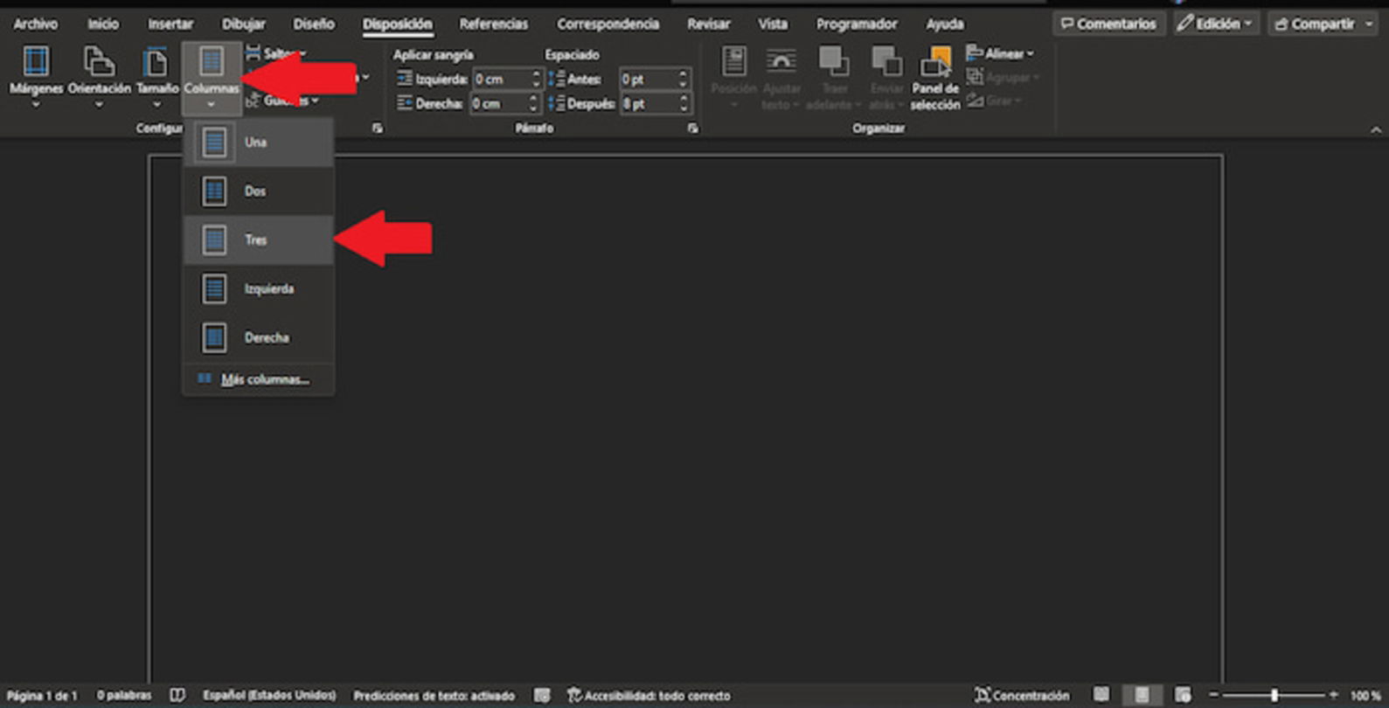Click the macro recording status icon
The width and height of the screenshot is (1389, 708).
coord(542,696)
